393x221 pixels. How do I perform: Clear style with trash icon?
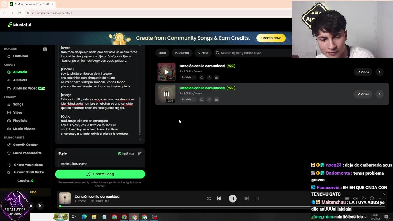tap(140, 153)
